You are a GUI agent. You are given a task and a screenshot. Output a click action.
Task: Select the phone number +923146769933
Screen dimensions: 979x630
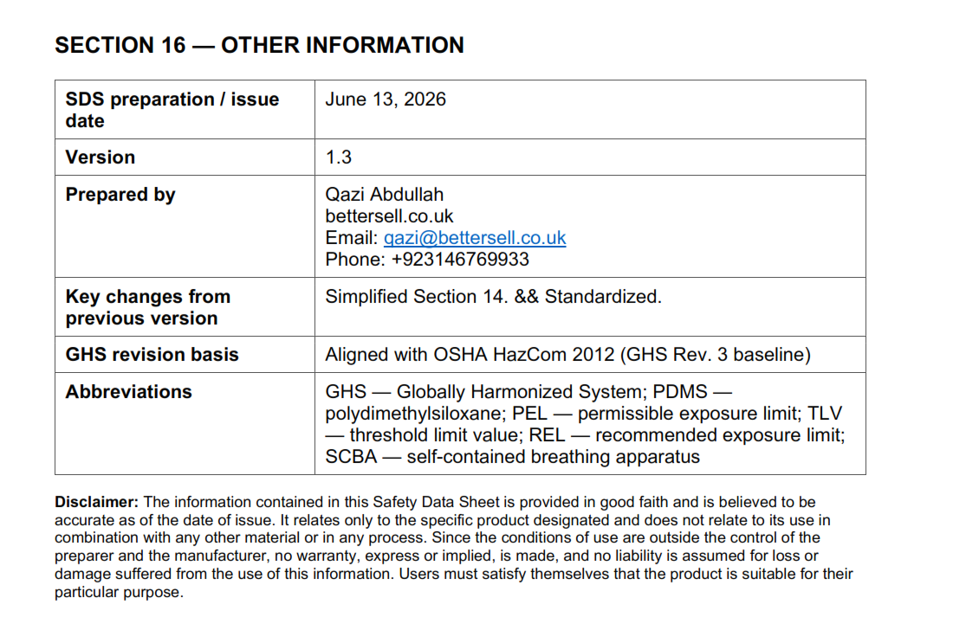460,260
